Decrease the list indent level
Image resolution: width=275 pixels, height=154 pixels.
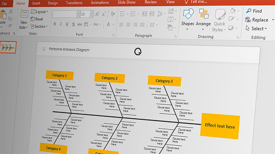[145, 14]
